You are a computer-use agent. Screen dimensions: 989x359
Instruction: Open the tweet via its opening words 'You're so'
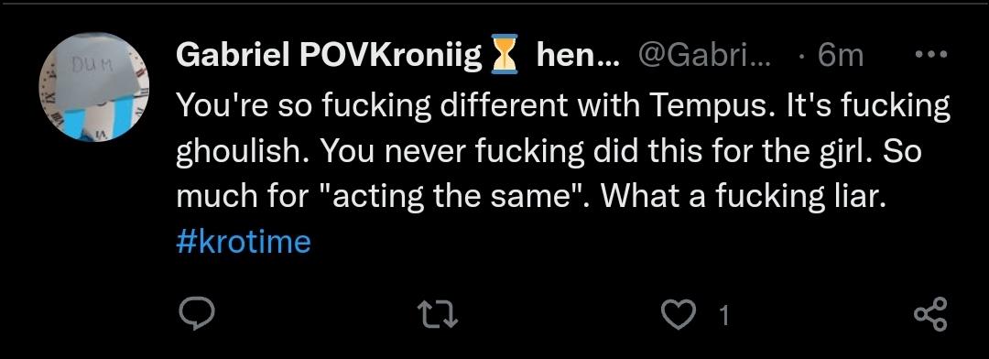[242, 106]
